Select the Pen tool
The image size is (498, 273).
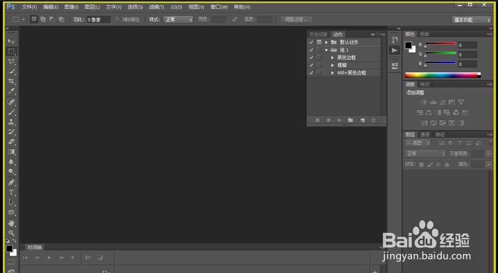pyautogui.click(x=11, y=182)
